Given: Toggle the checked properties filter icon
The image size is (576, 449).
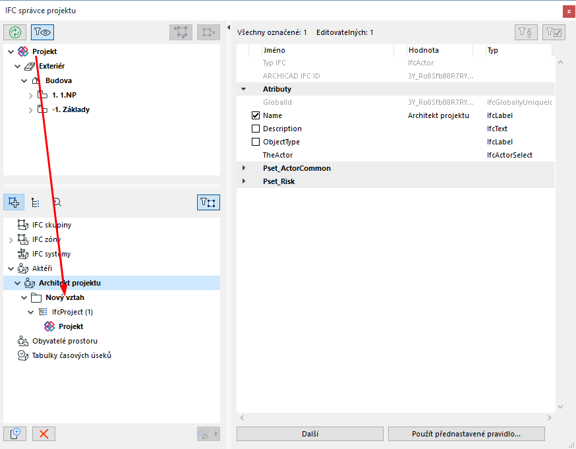Looking at the screenshot, I should pyautogui.click(x=554, y=32).
